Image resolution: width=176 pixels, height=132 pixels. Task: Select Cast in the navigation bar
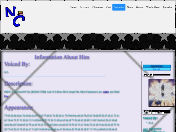109,7
